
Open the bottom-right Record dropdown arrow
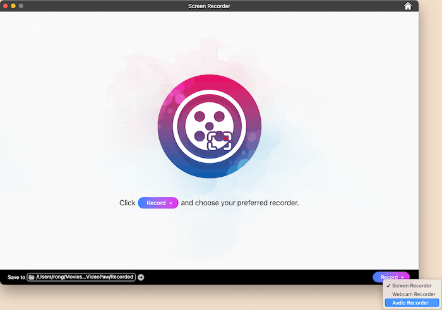[x=402, y=277]
